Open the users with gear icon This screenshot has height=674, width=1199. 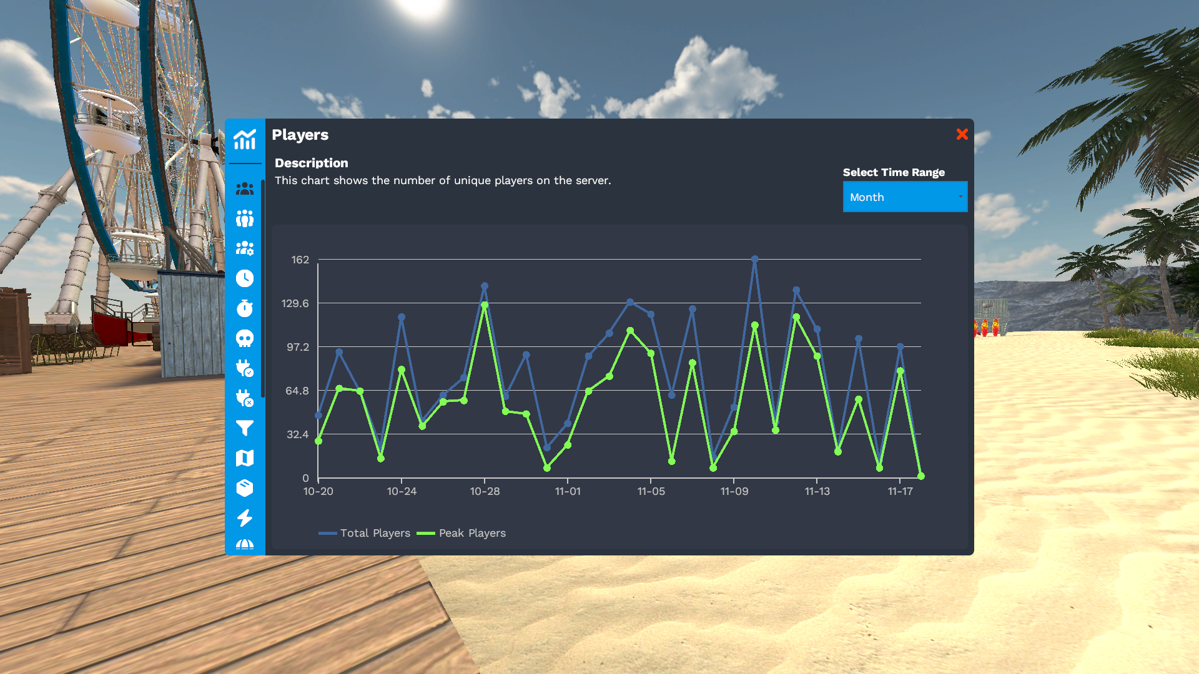(x=245, y=248)
